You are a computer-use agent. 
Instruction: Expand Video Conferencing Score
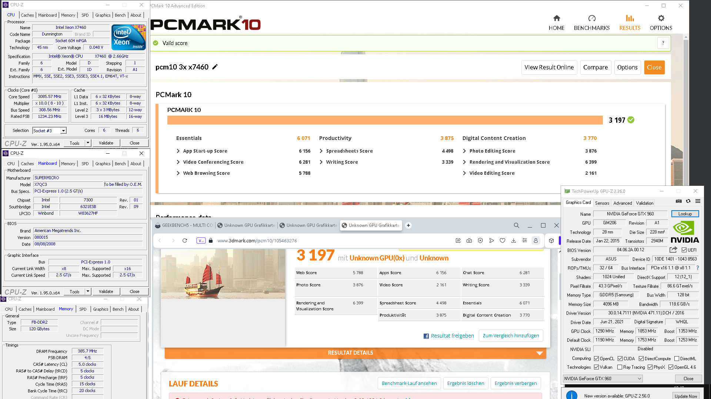click(x=178, y=162)
